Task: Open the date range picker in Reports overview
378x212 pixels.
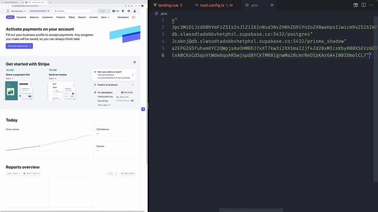Action: click(x=31, y=173)
